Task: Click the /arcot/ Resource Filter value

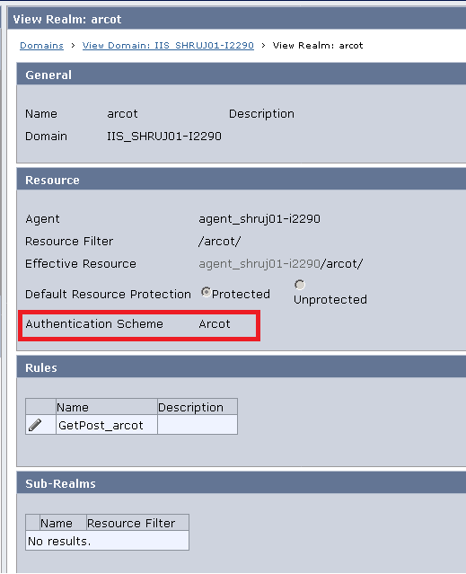Action: click(x=219, y=242)
